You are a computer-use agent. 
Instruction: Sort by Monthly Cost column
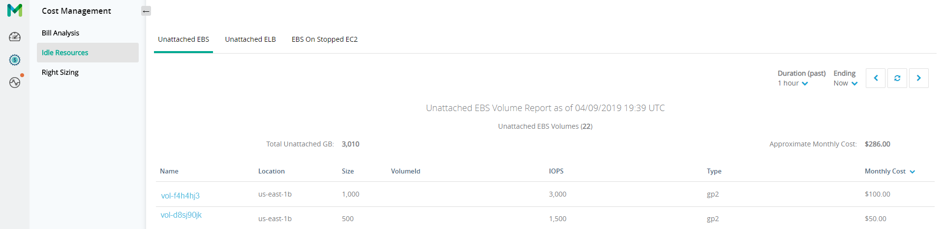tap(889, 172)
